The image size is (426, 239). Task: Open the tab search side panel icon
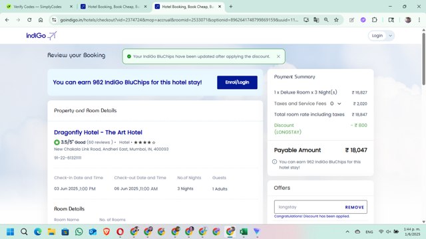point(391,20)
